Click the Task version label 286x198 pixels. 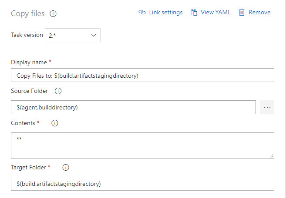point(27,35)
